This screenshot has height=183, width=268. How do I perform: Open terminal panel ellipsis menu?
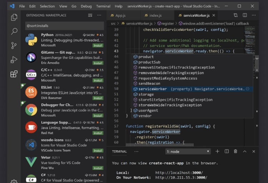136,152
